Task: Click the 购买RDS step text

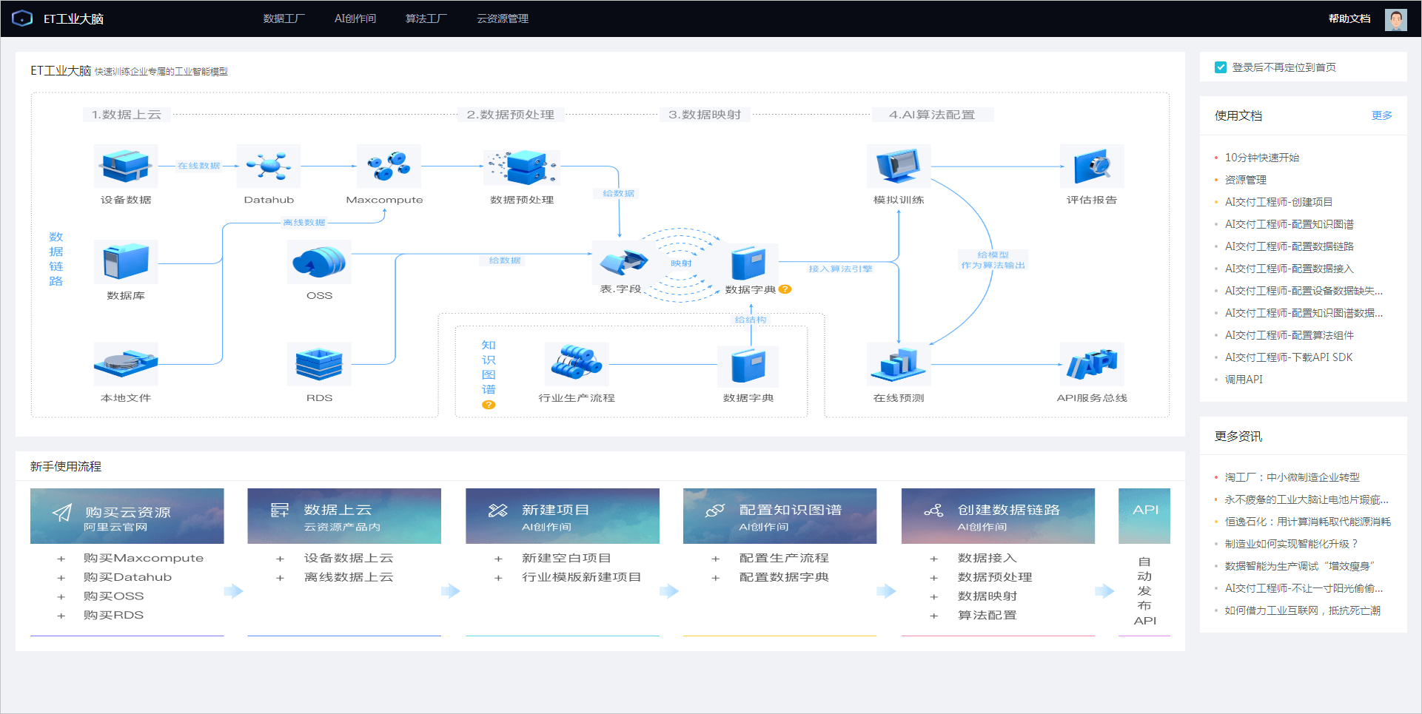Action: pos(113,615)
